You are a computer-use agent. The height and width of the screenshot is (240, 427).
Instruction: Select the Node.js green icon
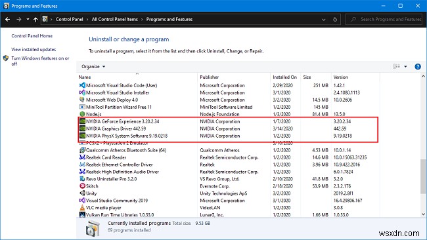[82, 114]
